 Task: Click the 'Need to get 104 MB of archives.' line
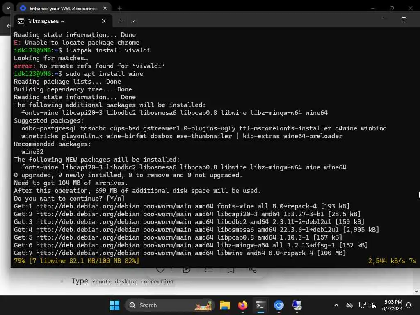71,183
